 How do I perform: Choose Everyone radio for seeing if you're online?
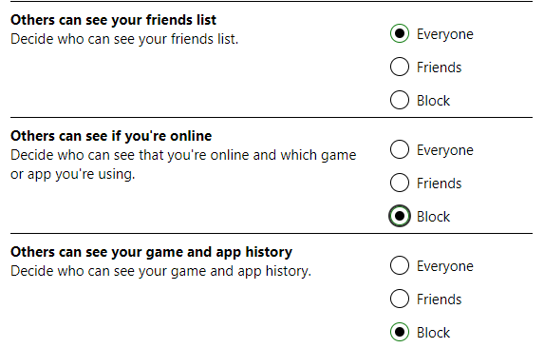(x=400, y=149)
